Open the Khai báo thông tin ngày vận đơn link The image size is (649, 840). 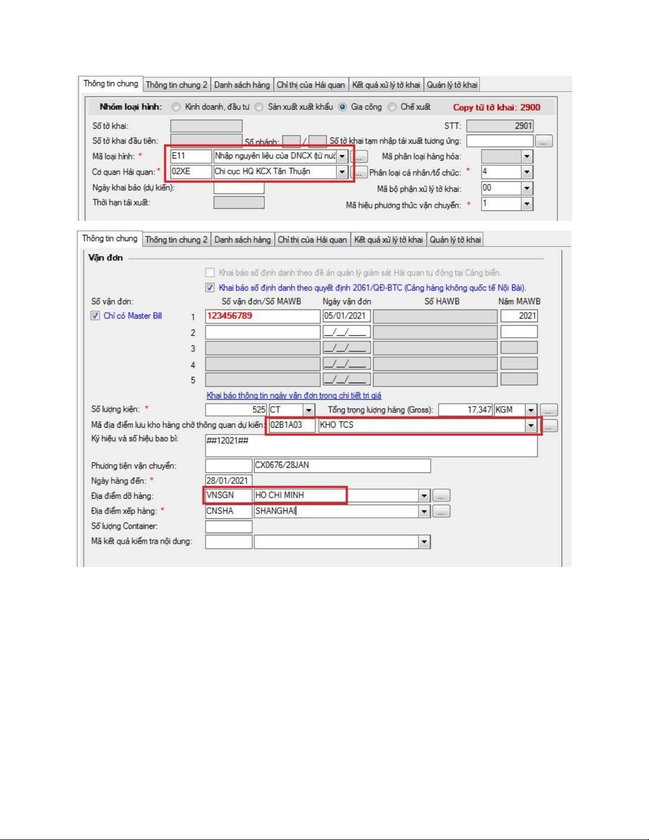tap(294, 395)
